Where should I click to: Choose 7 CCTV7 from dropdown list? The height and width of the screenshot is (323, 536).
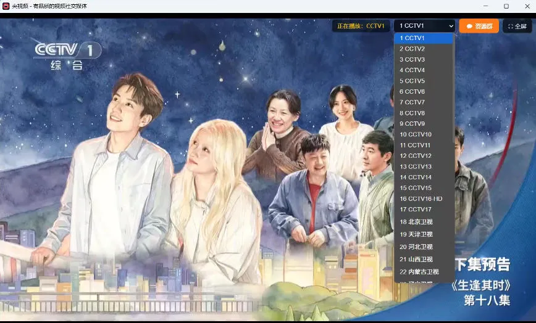(x=424, y=102)
